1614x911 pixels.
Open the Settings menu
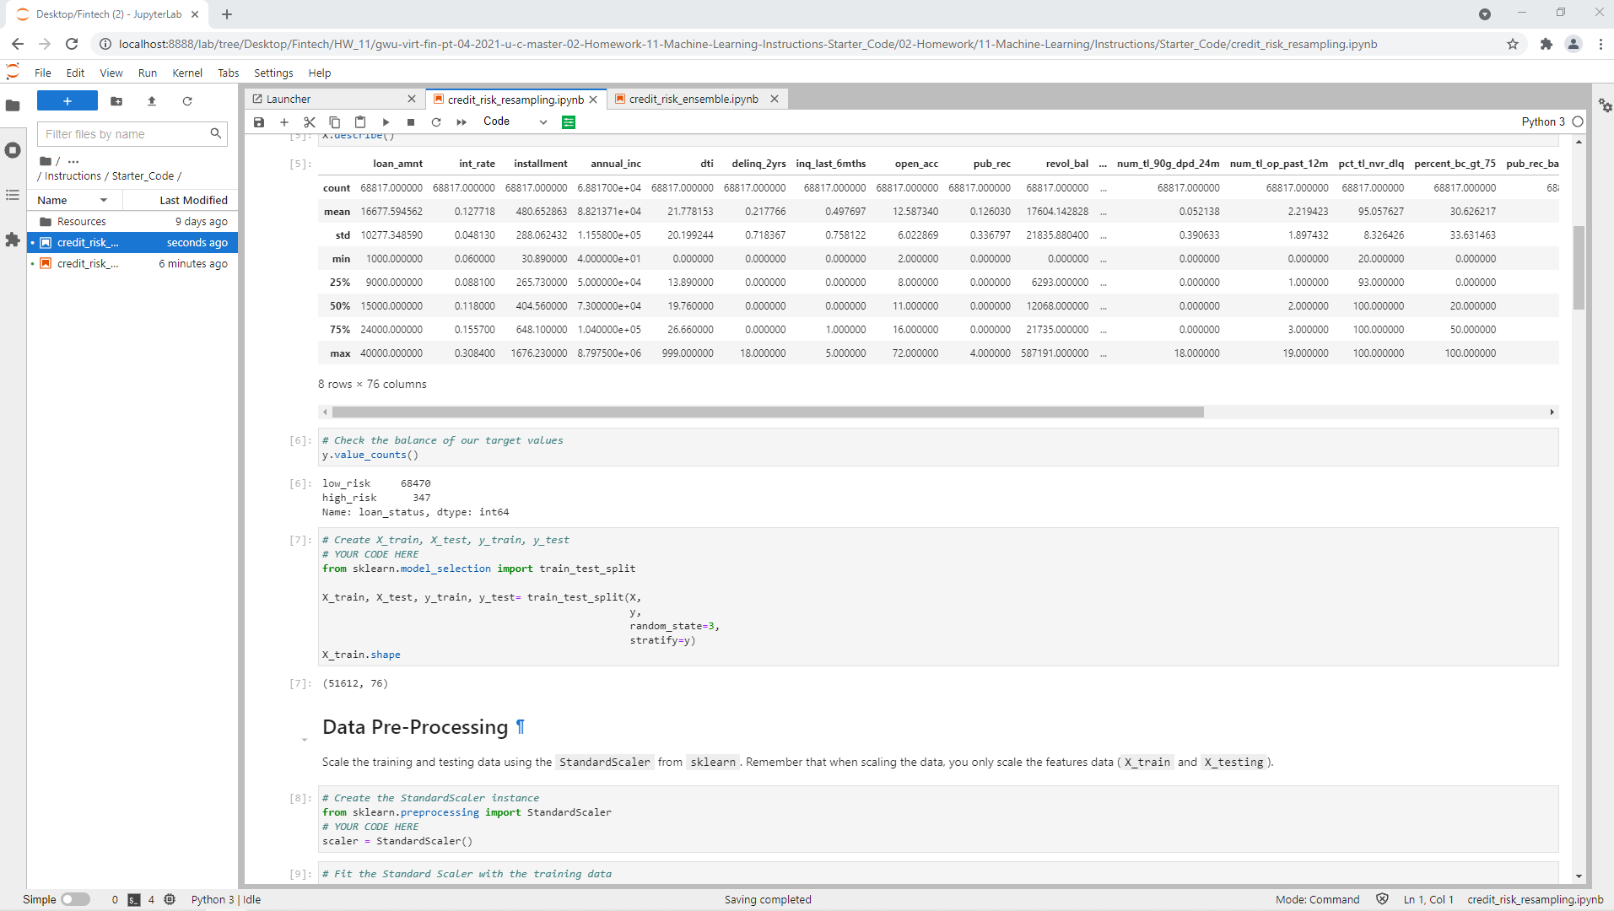pyautogui.click(x=273, y=73)
